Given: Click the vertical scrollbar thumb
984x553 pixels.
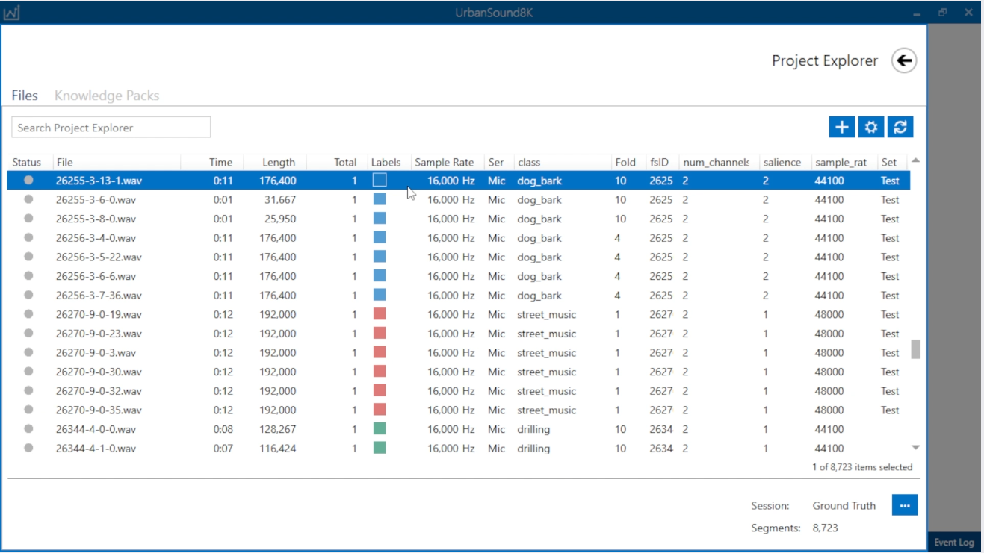Looking at the screenshot, I should 915,349.
